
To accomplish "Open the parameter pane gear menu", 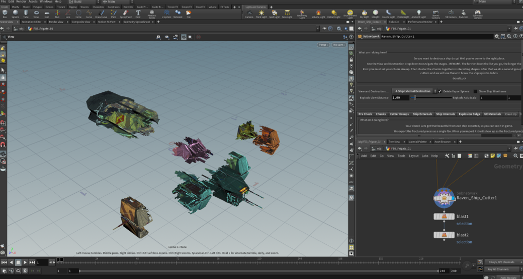I will (x=497, y=36).
